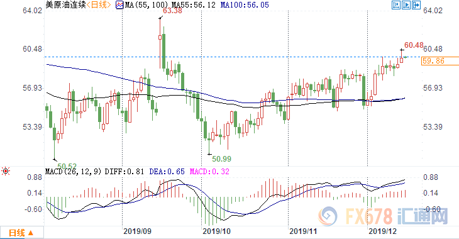The image size is (459, 239).
Task: Click the 0.14 MACD right axis label
Action: coord(431,193)
